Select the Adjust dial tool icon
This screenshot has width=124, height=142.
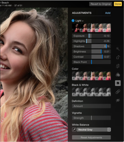(118, 83)
